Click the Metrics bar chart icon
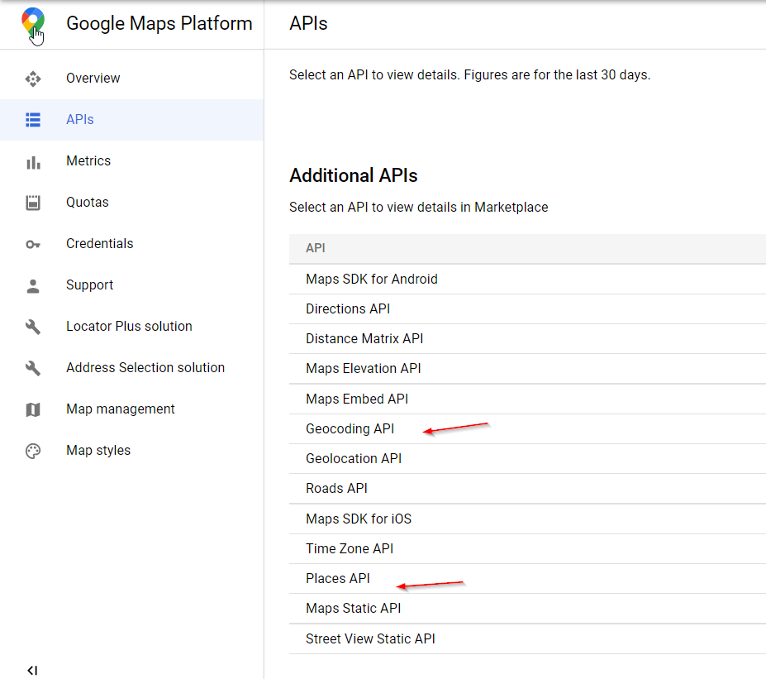The height and width of the screenshot is (679, 766). coord(33,161)
